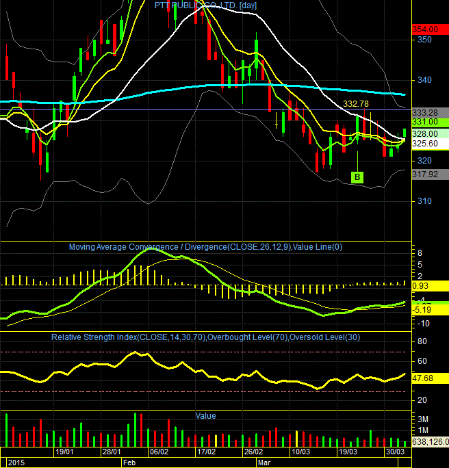Click the 320 price axis tick

coord(424,161)
